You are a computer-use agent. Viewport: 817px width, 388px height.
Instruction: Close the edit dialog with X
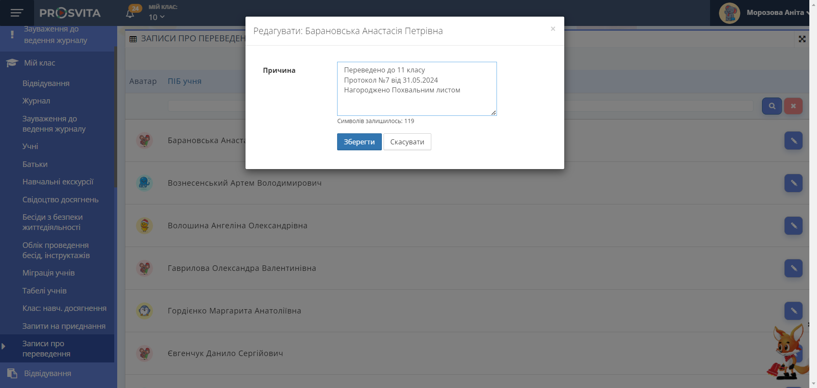[553, 29]
